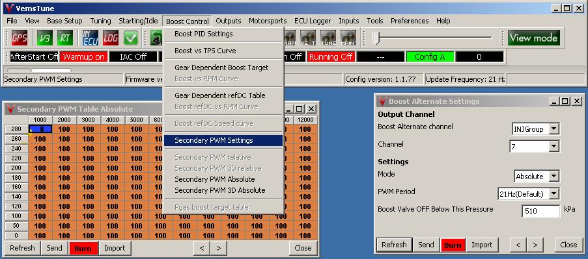Click Import in Boost Alternate Settings
588x259 pixels.
pos(482,245)
